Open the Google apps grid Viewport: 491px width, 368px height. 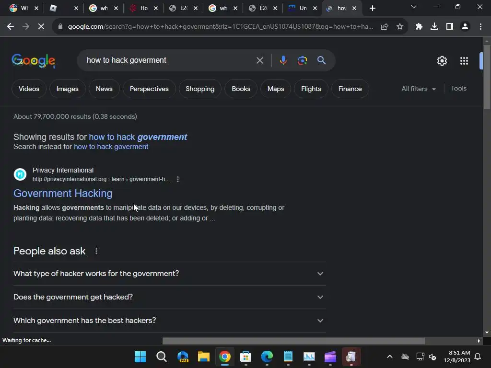coord(464,61)
